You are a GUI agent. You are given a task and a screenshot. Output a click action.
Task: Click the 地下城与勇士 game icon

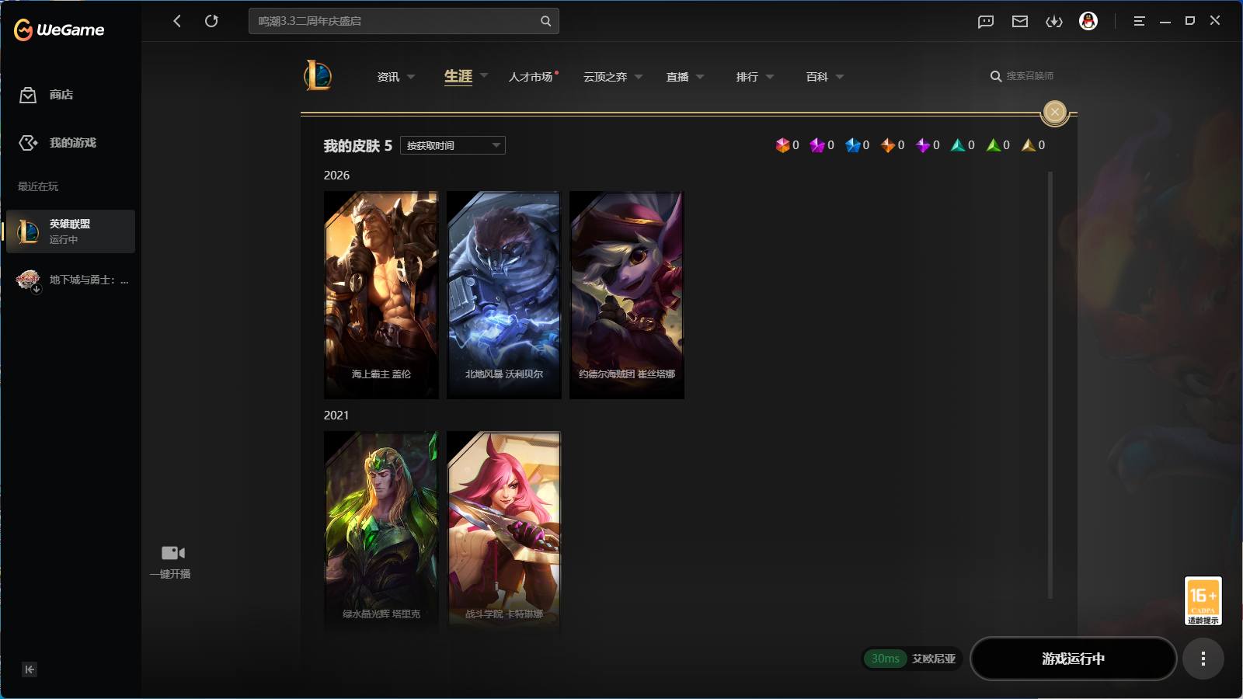point(29,280)
